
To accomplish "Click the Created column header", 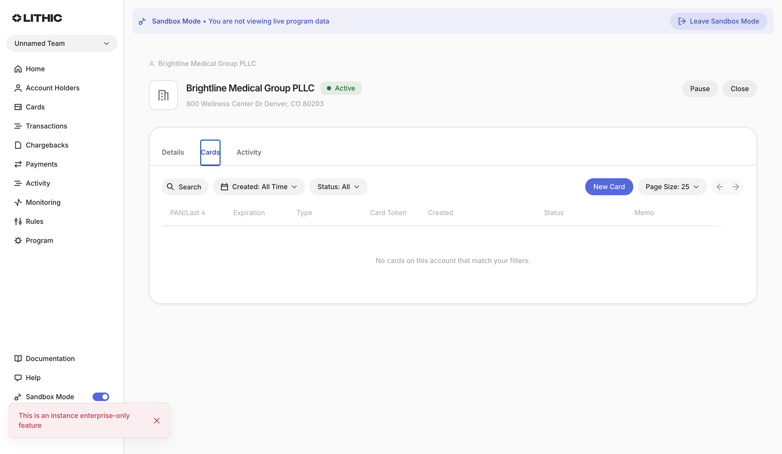I will pyautogui.click(x=440, y=213).
